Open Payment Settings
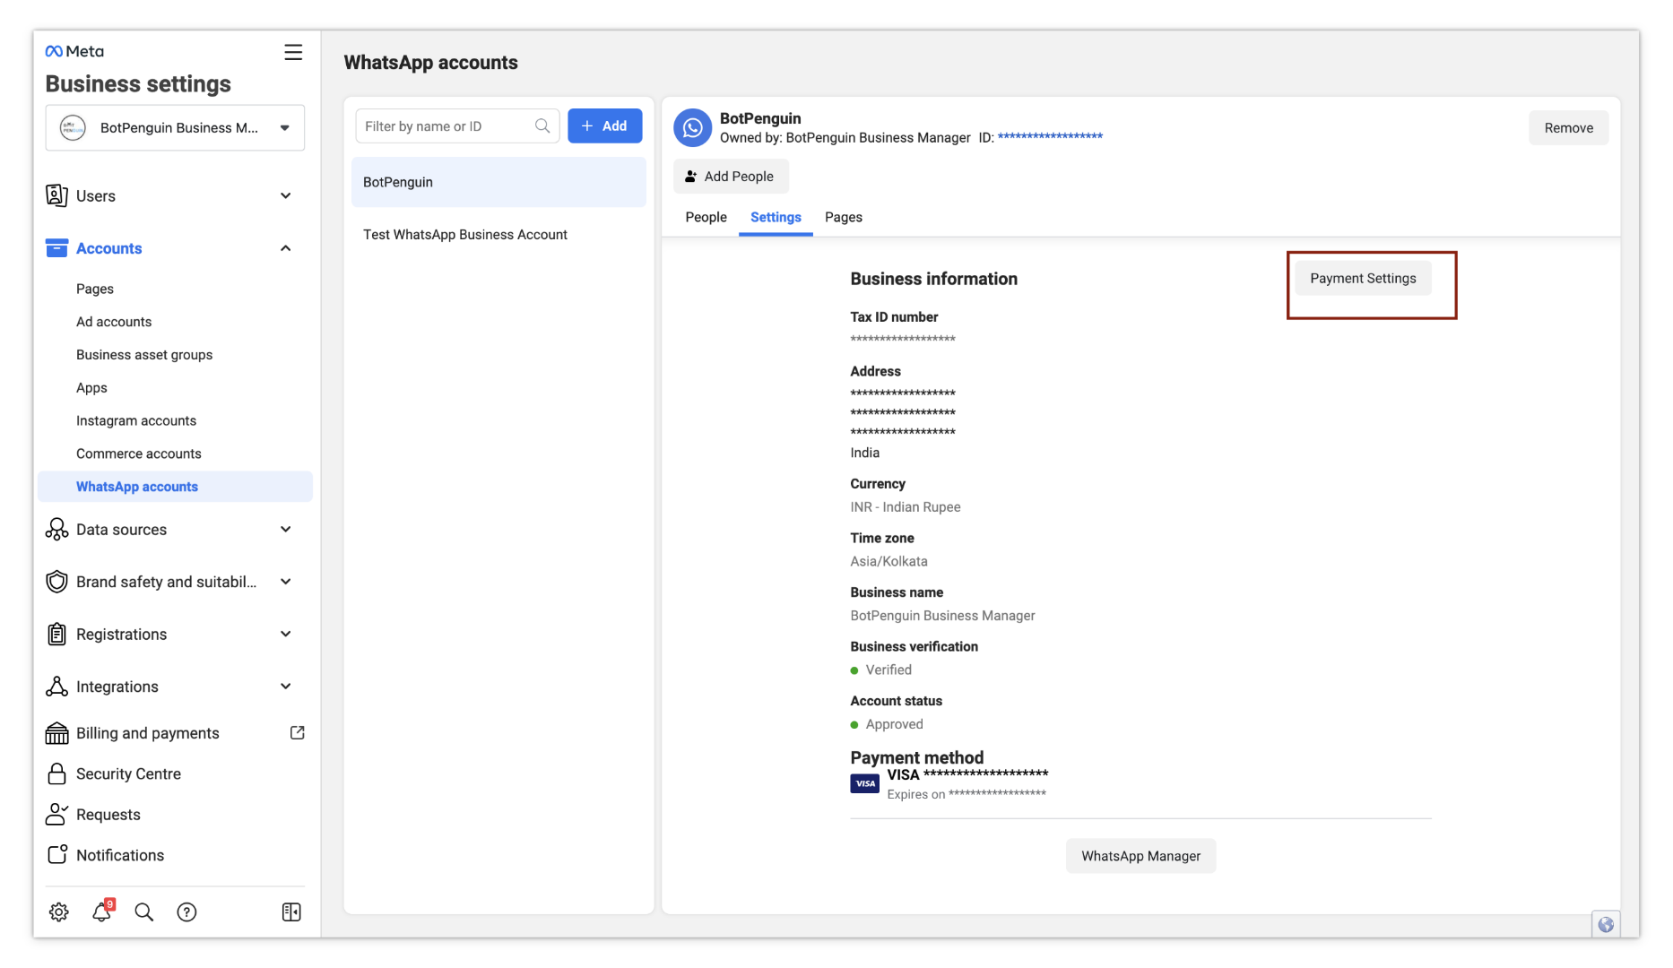Viewport: 1673px width, 968px height. tap(1363, 279)
